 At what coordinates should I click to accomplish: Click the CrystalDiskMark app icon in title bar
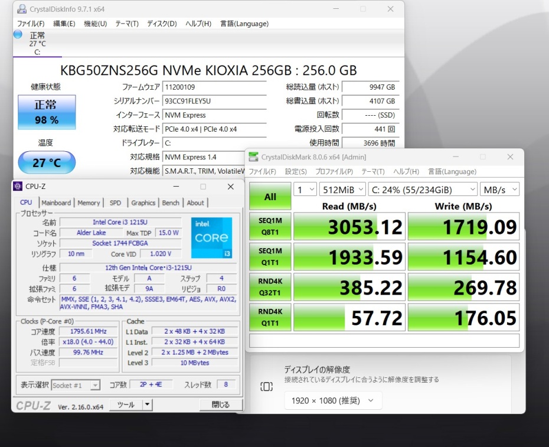[253, 156]
